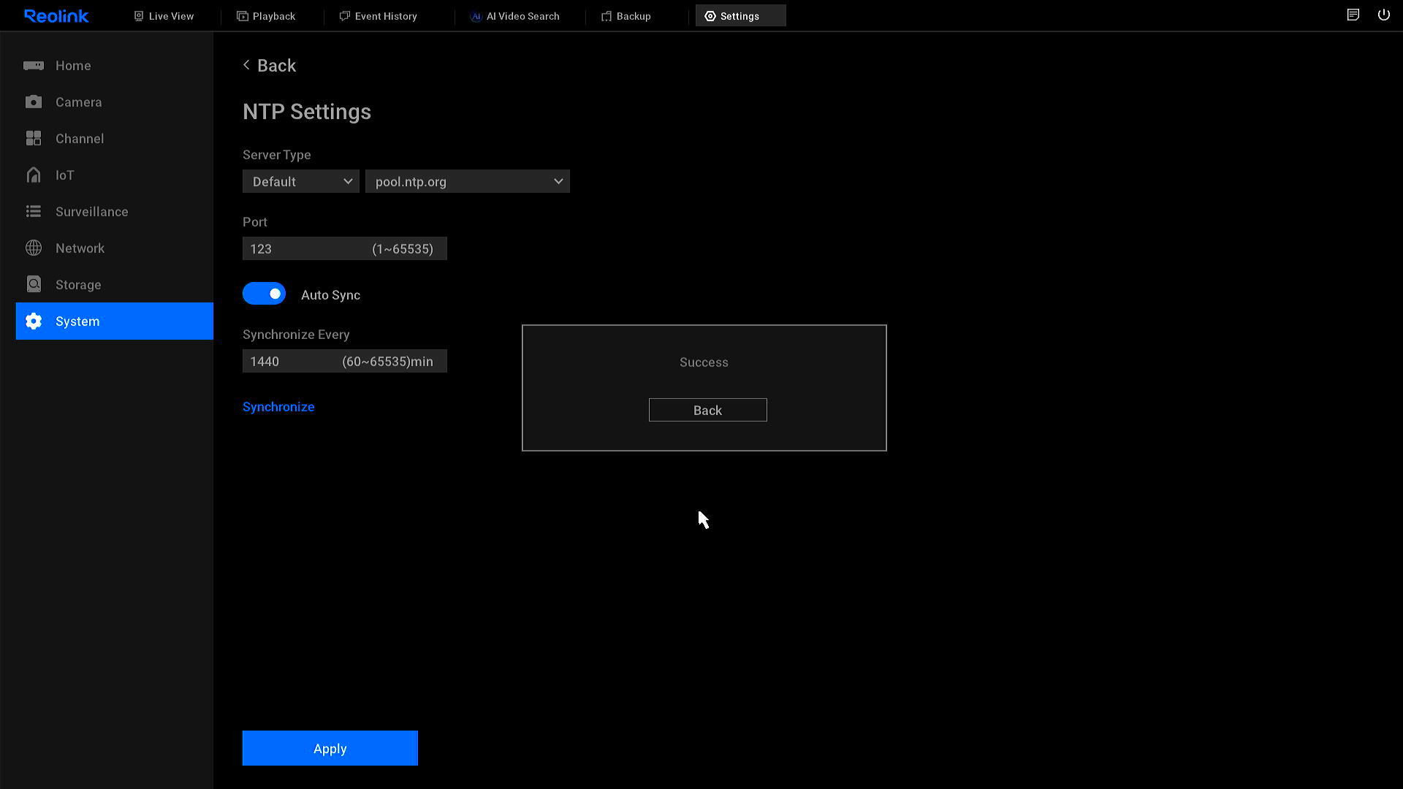Open Network settings in sidebar
Viewport: 1403px width, 789px height.
pos(80,248)
